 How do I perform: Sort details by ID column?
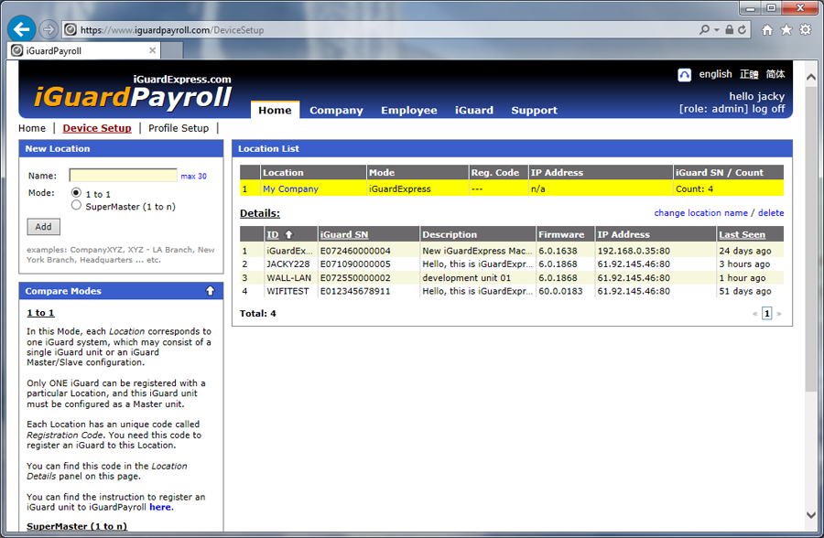272,235
